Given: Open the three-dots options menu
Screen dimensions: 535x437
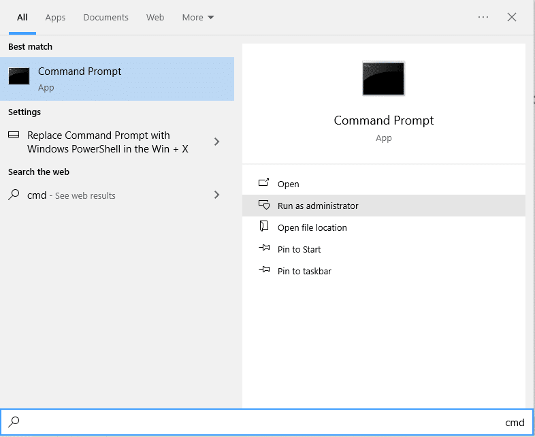Looking at the screenshot, I should click(483, 17).
